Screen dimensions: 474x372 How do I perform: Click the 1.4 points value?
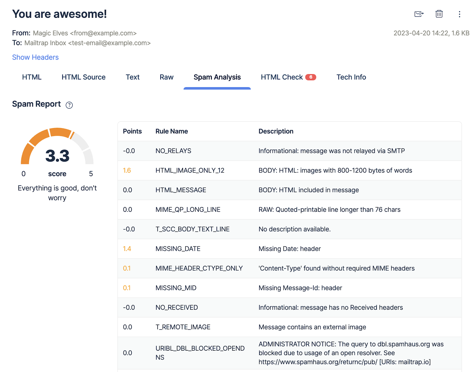pos(127,249)
